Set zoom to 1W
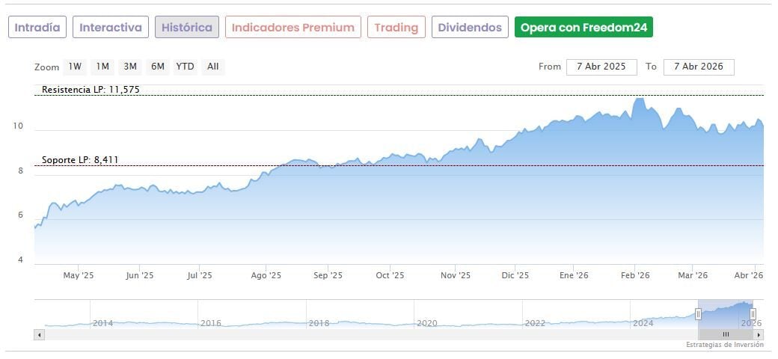 [x=75, y=67]
